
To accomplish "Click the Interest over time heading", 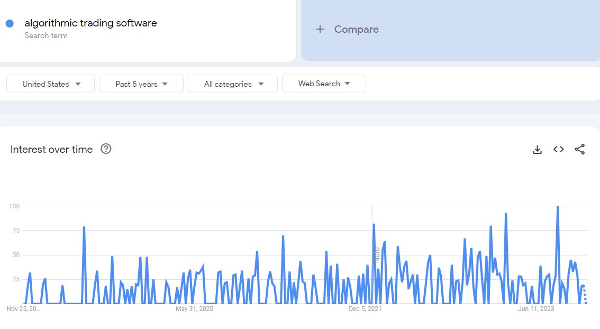I will tap(52, 149).
